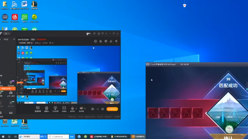248x139 pixels.
Task: Click the orange start streaming button
Action: 112,109
